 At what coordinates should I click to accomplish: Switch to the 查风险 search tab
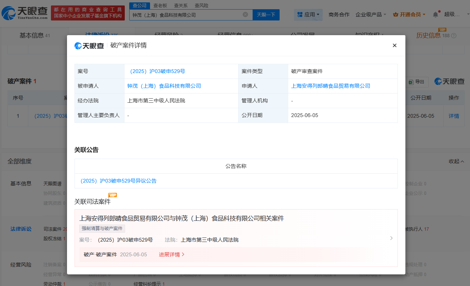coord(201,5)
